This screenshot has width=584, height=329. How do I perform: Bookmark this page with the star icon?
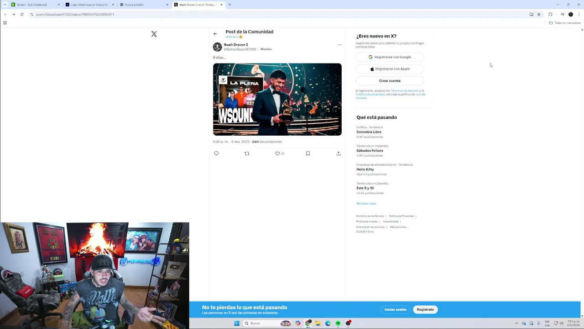(539, 14)
